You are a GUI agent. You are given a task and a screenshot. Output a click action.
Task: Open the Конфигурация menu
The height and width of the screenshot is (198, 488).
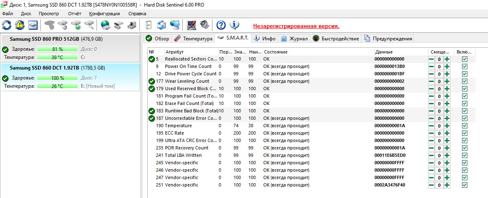click(105, 14)
